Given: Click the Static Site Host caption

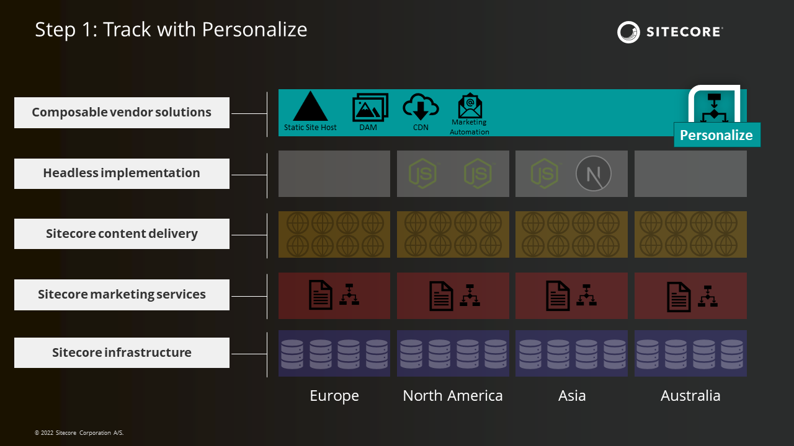Looking at the screenshot, I should tap(310, 128).
